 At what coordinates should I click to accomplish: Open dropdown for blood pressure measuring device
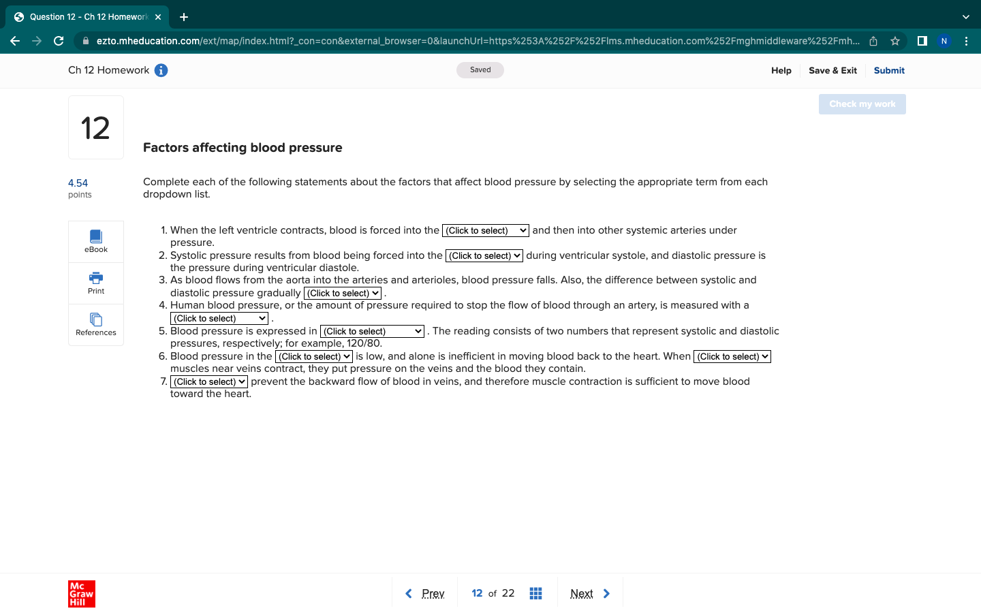(219, 319)
